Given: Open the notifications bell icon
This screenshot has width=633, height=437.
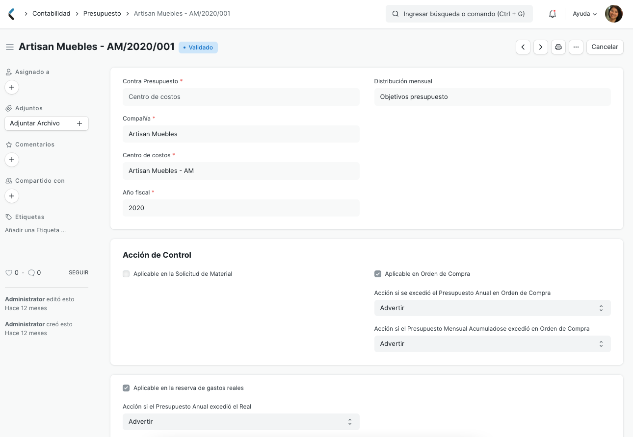Looking at the screenshot, I should pyautogui.click(x=553, y=14).
